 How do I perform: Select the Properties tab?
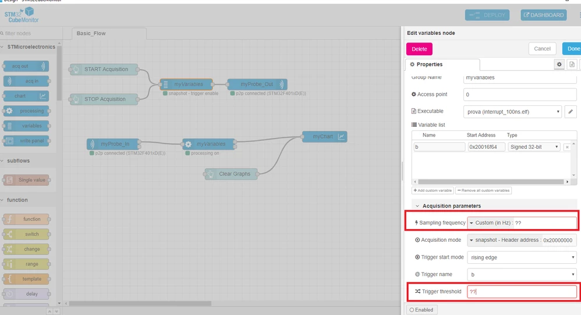pos(442,65)
